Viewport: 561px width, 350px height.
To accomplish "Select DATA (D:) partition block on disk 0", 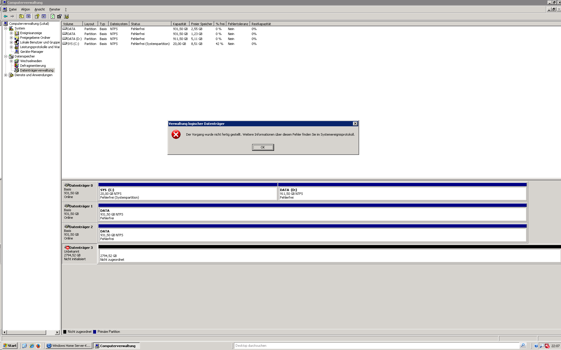I will [x=402, y=192].
